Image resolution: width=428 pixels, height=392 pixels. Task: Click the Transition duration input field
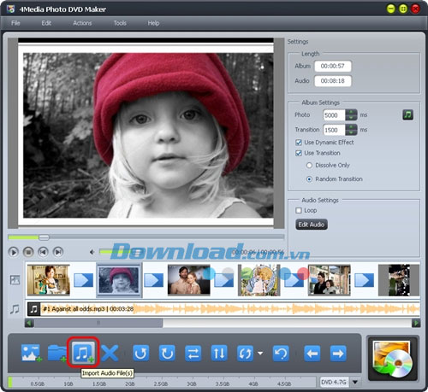point(334,130)
